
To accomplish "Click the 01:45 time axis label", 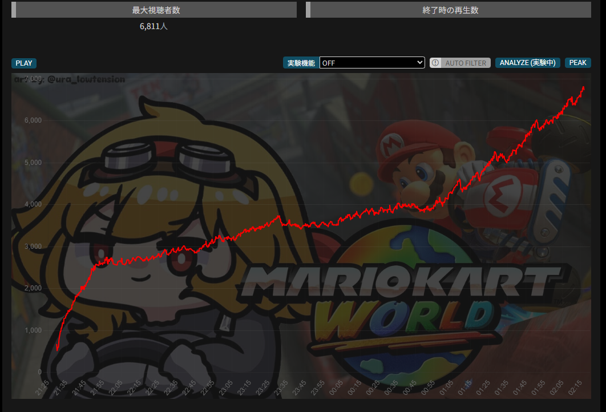I will tap(520, 387).
